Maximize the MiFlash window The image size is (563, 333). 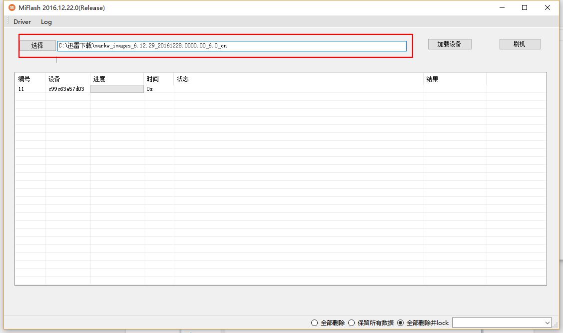[x=525, y=7]
